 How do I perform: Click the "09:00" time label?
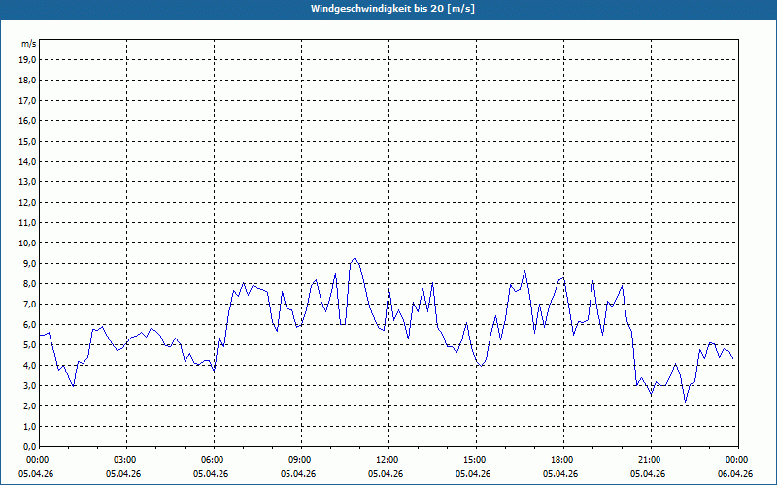[x=299, y=460]
